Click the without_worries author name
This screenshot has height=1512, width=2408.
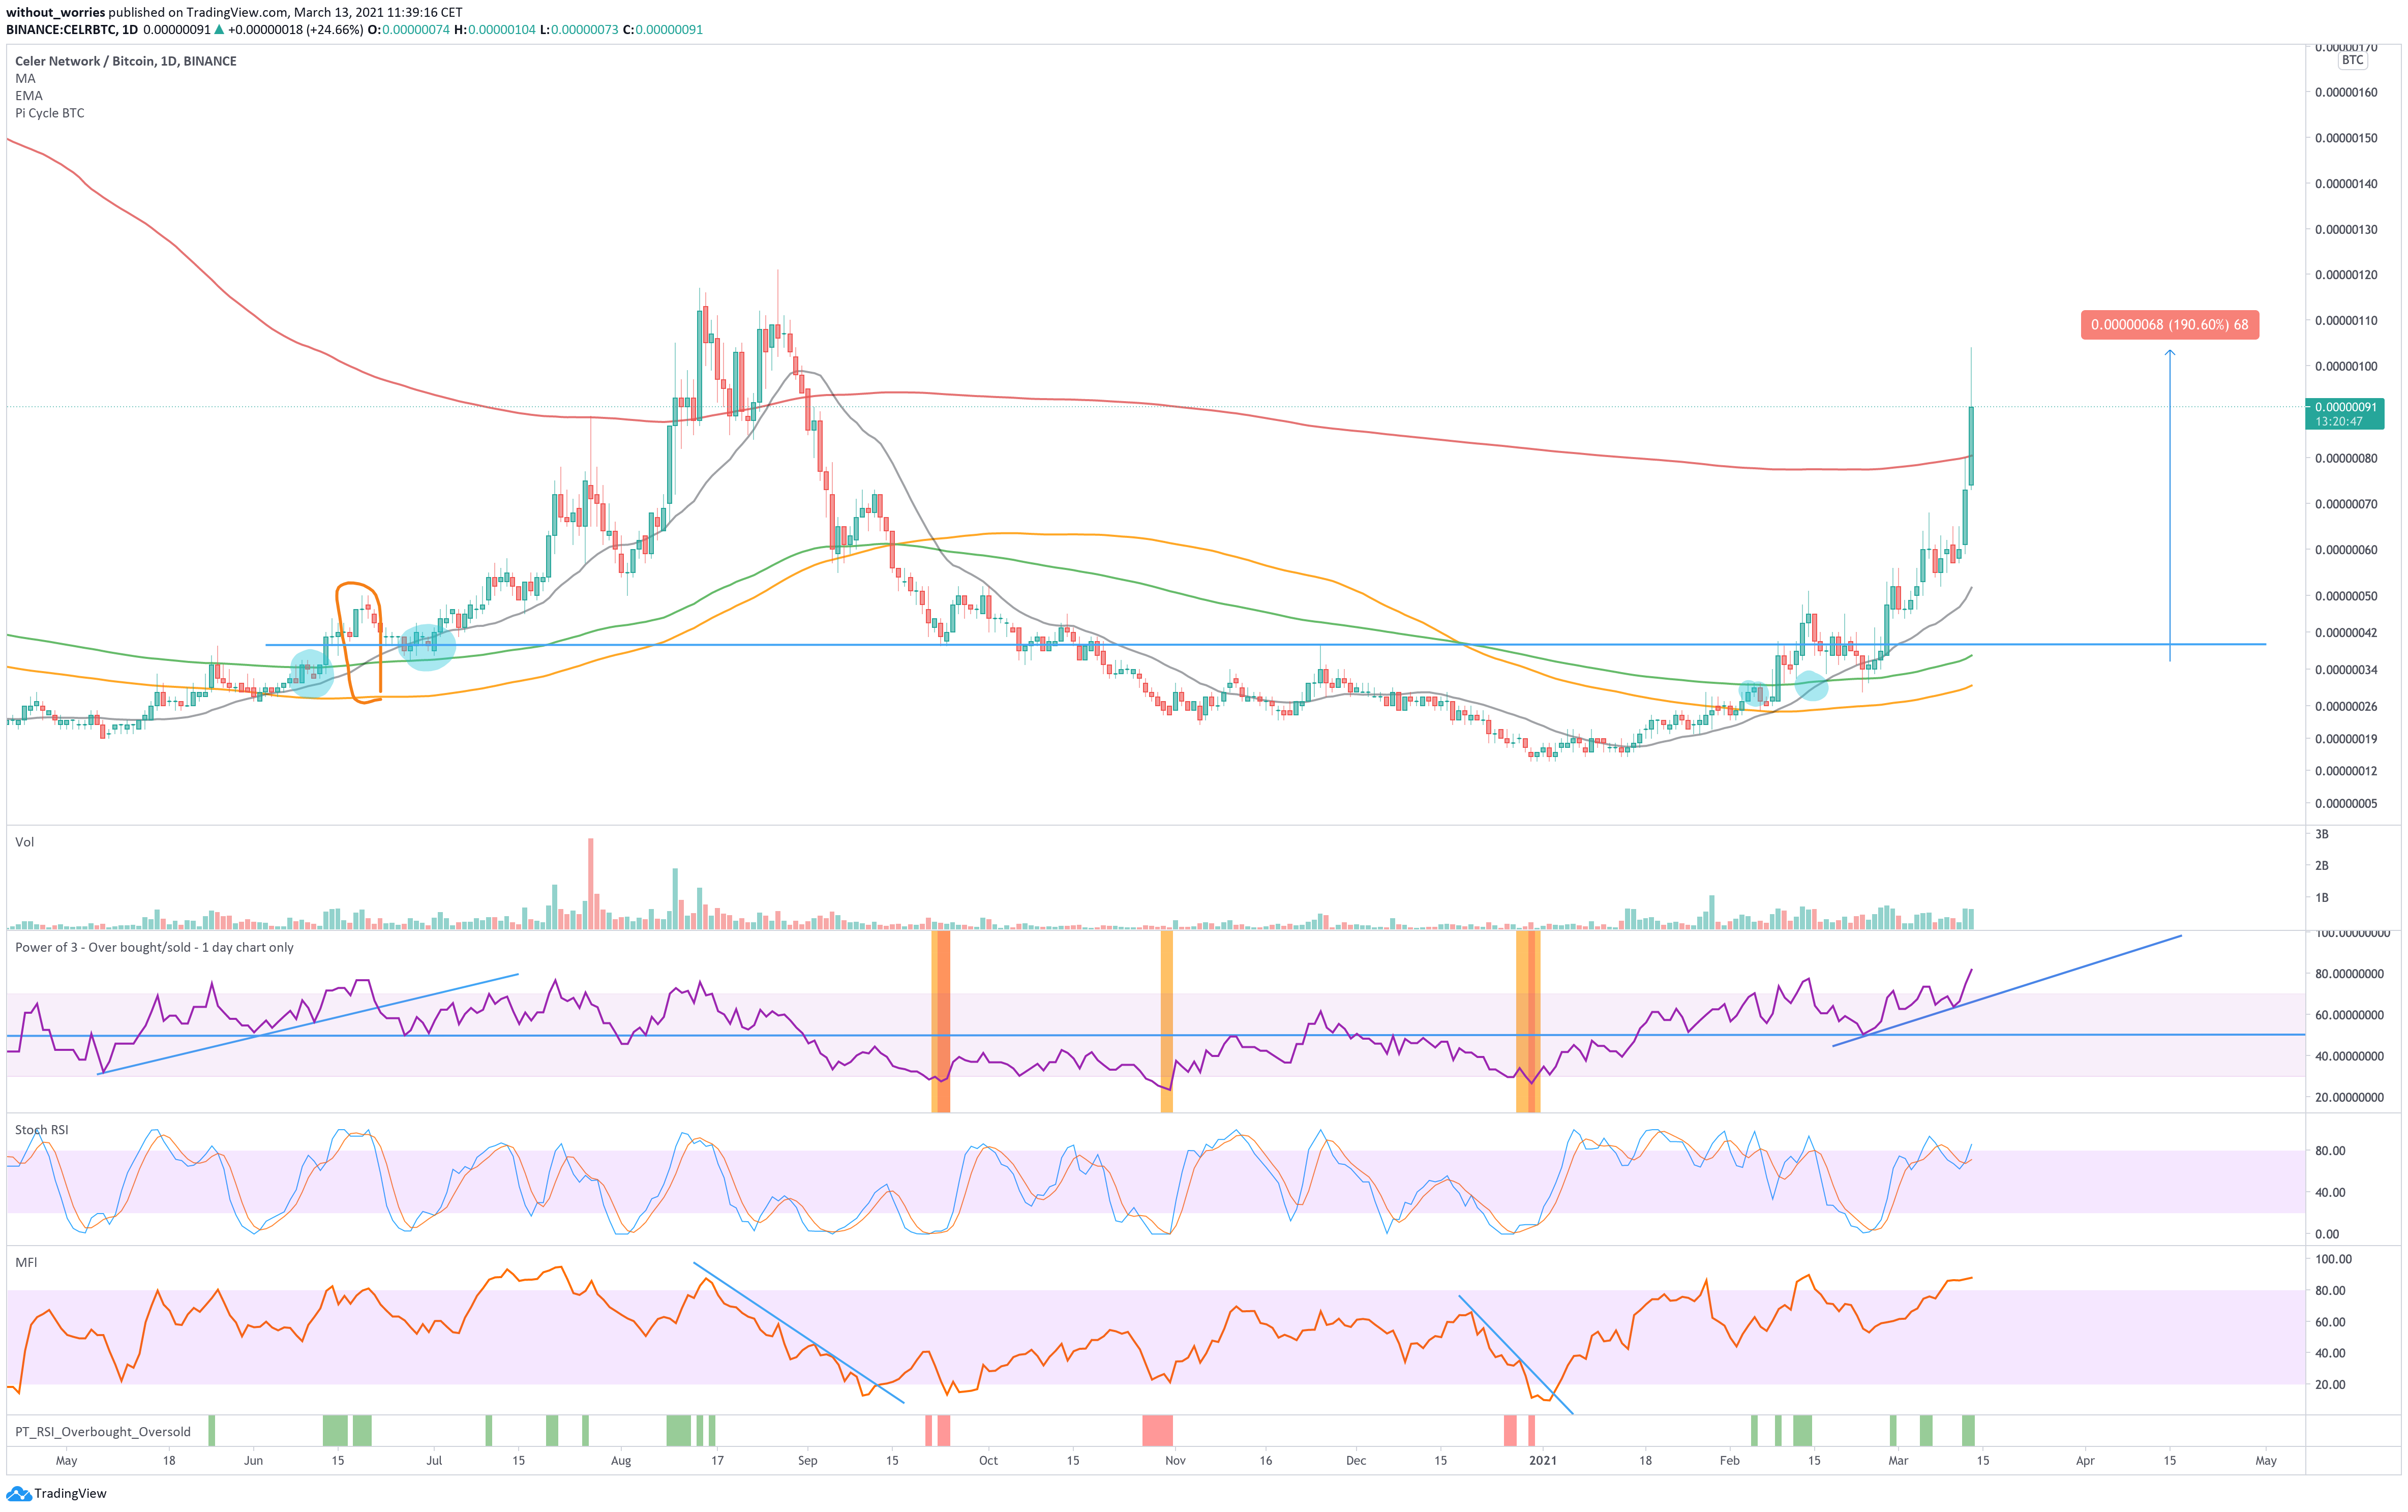click(x=55, y=12)
